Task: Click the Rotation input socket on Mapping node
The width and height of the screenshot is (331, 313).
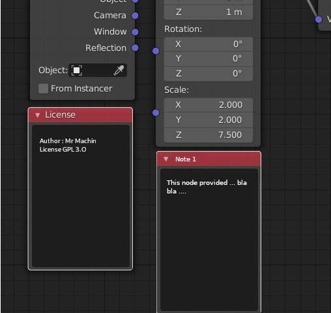Action: click(156, 51)
